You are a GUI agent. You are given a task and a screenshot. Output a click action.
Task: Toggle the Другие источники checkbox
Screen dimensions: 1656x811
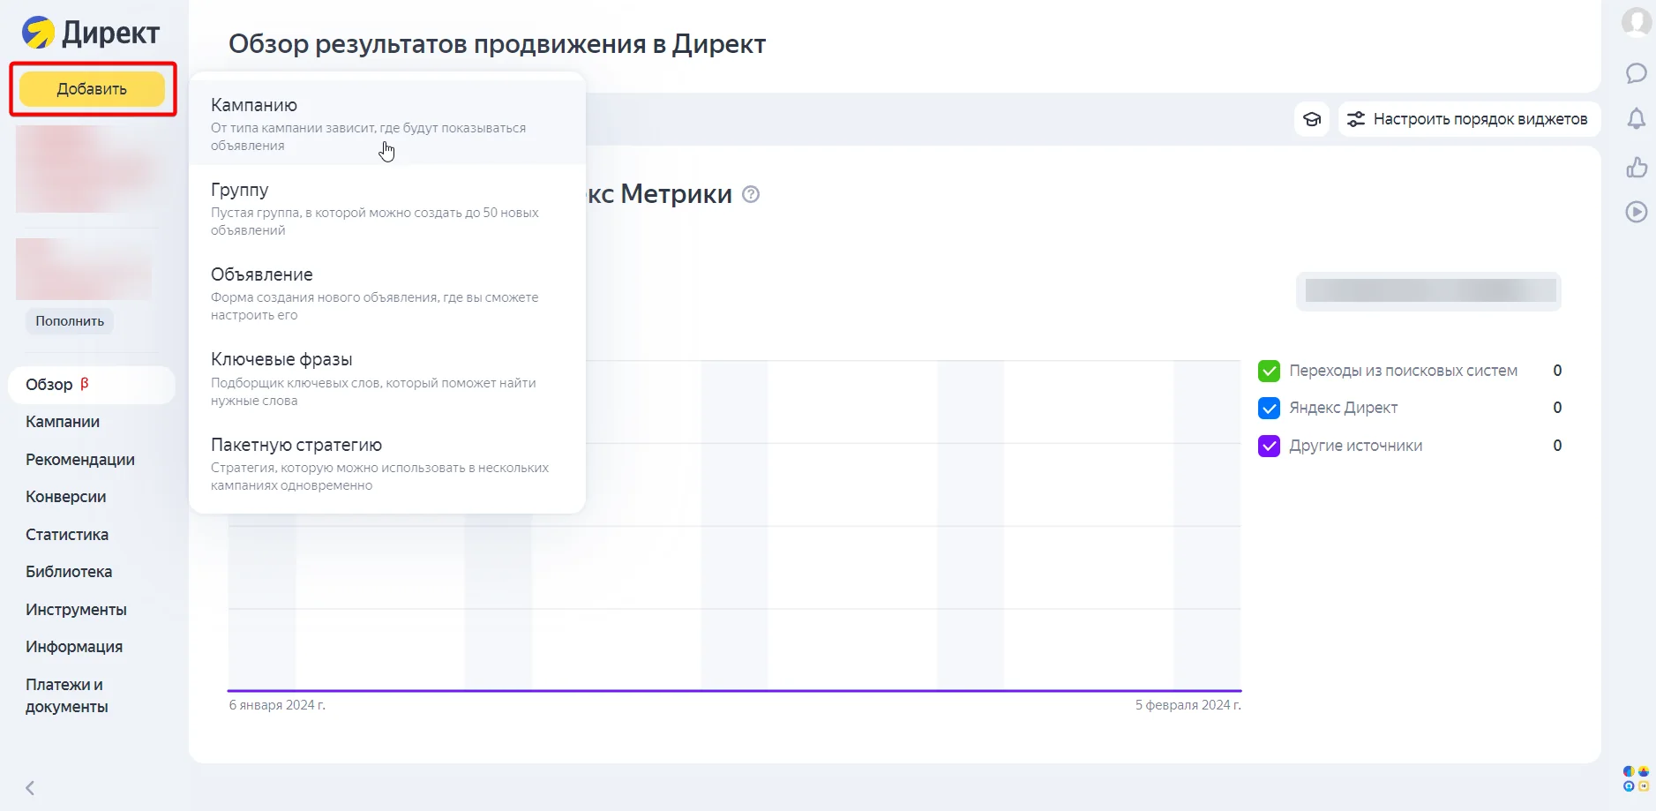pyautogui.click(x=1269, y=446)
